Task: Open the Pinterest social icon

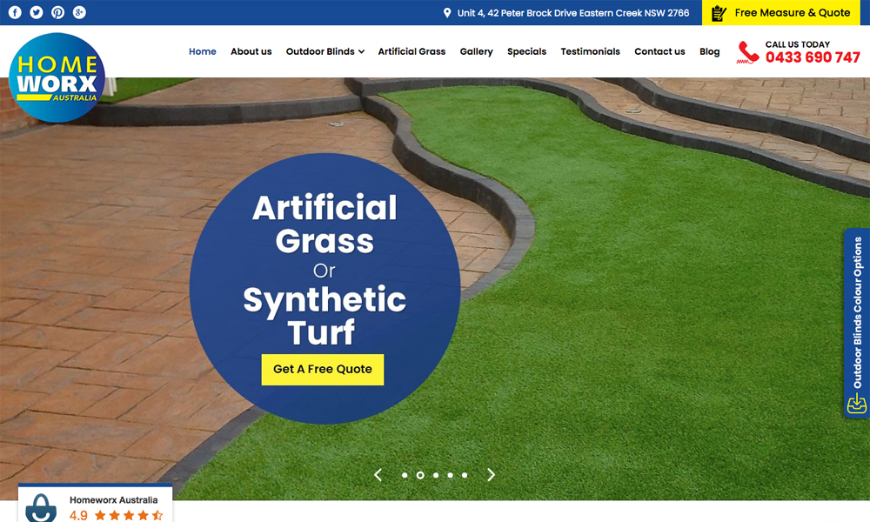Action: tap(57, 12)
